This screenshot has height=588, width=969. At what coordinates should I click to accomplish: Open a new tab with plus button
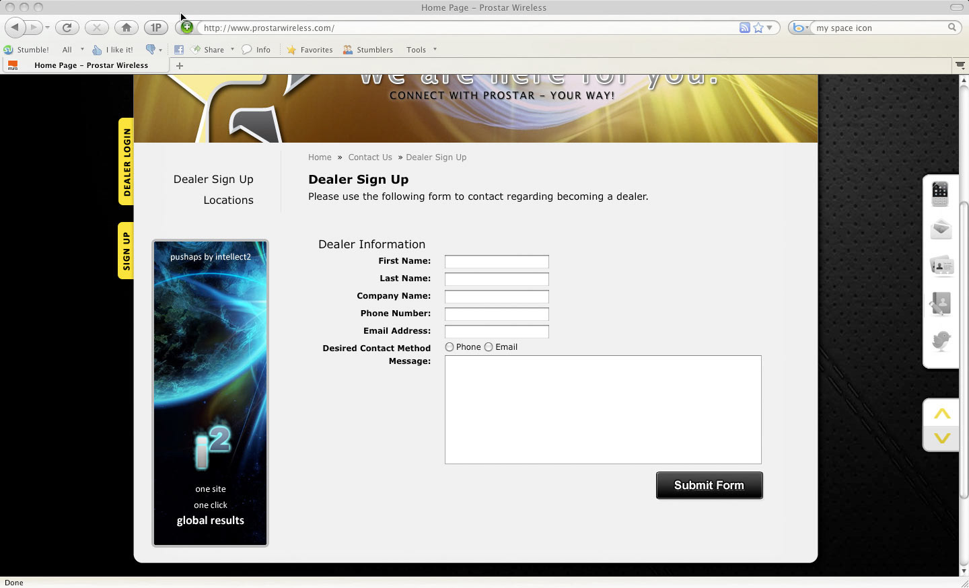tap(180, 66)
